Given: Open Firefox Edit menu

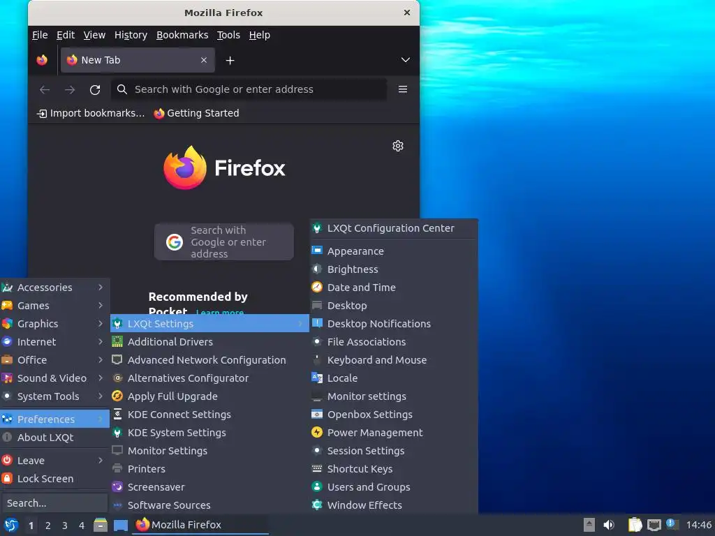Looking at the screenshot, I should click(x=66, y=35).
